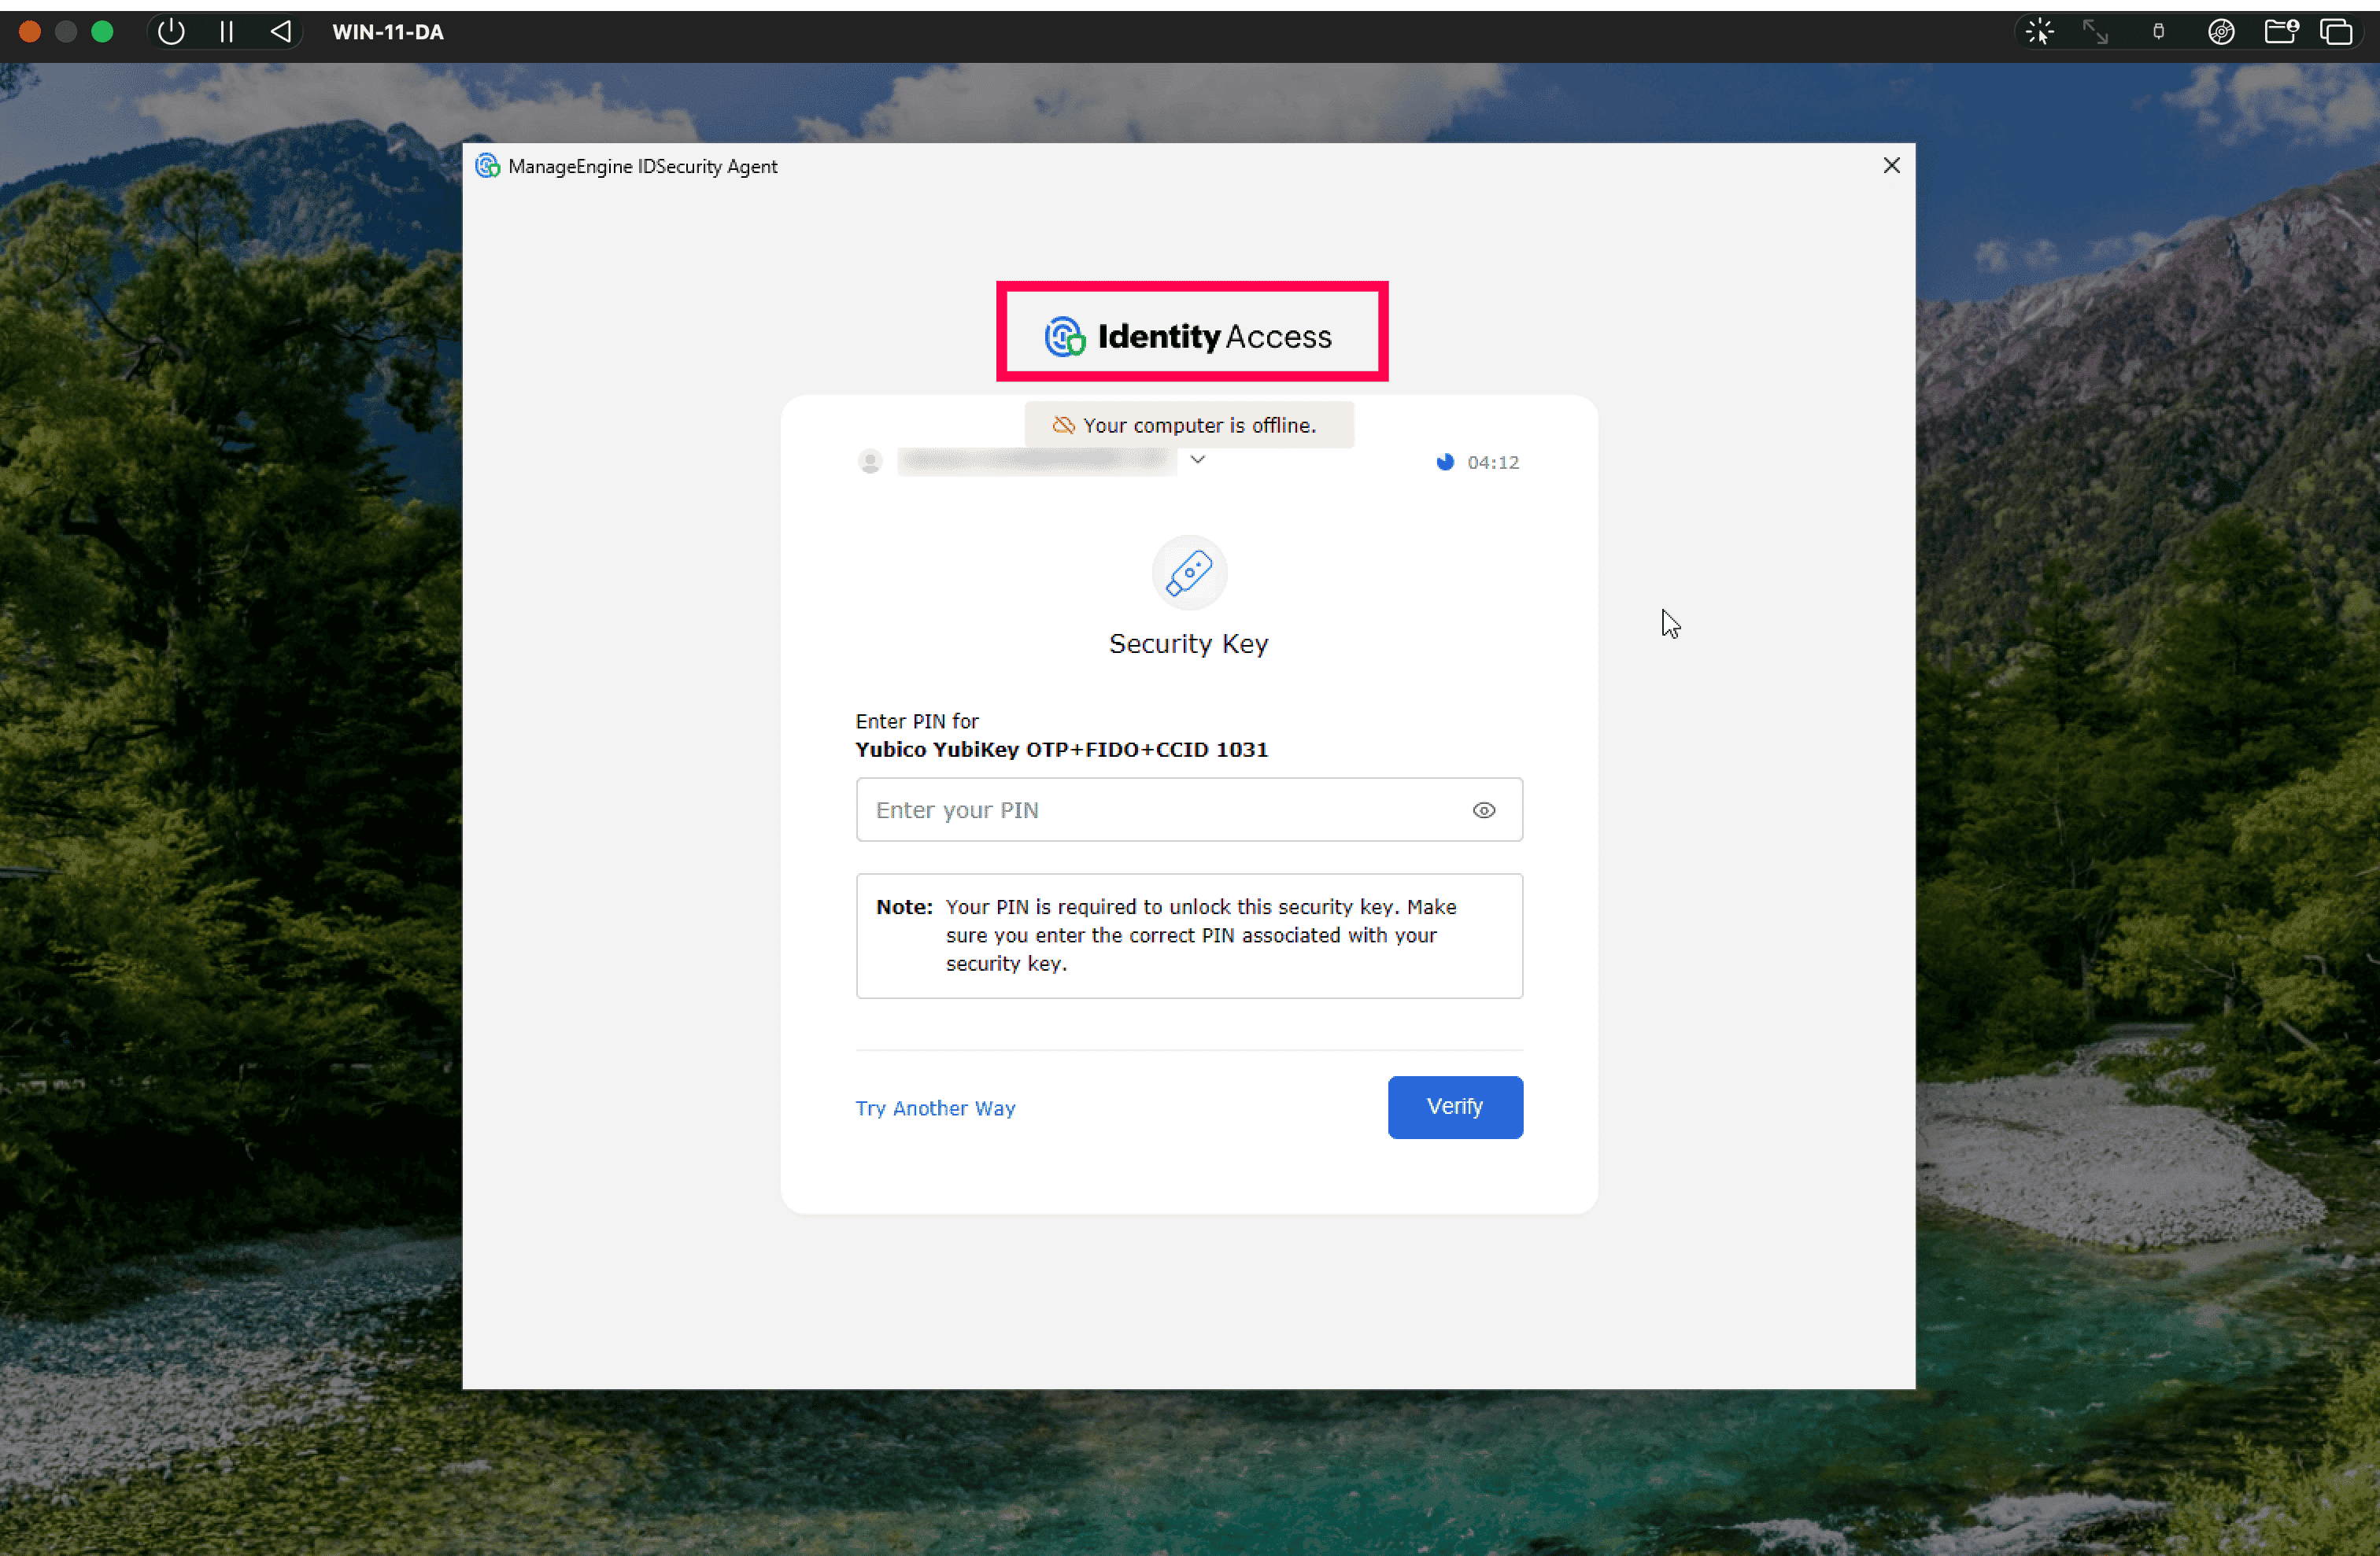Image resolution: width=2380 pixels, height=1556 pixels.
Task: Pause the WIN-11-DA virtual machine
Action: (x=227, y=32)
